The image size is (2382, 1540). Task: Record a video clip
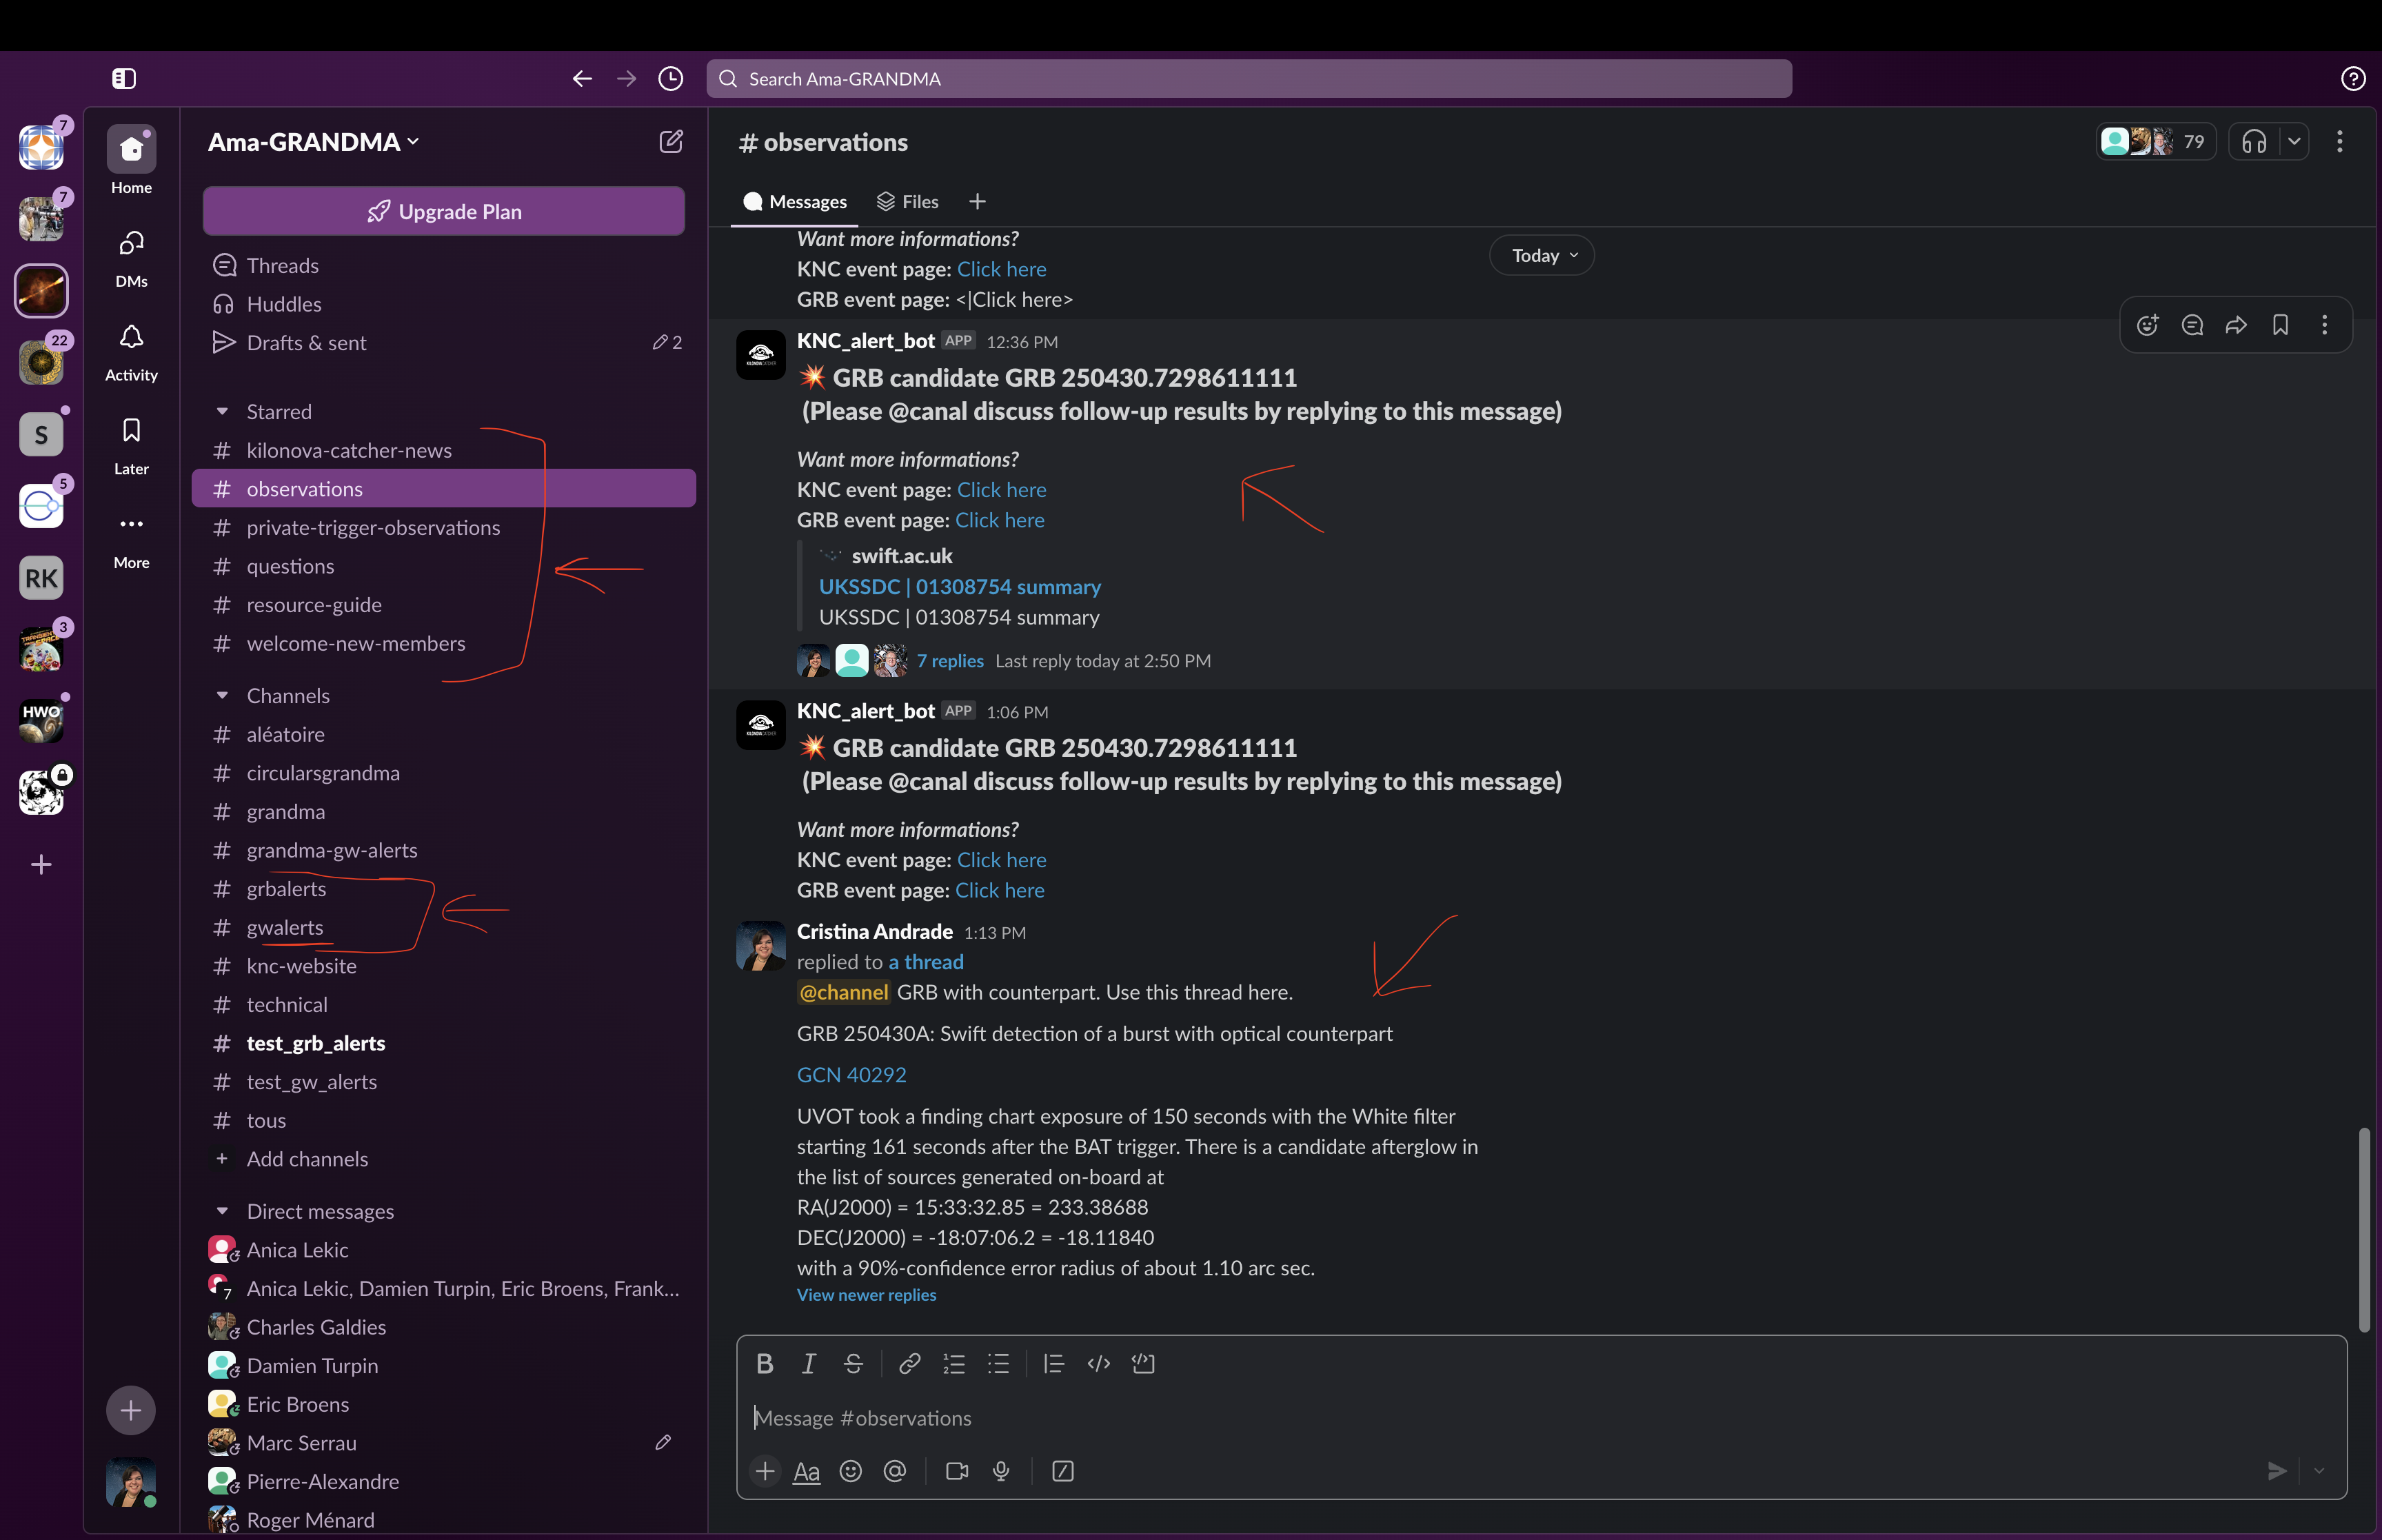click(957, 1472)
